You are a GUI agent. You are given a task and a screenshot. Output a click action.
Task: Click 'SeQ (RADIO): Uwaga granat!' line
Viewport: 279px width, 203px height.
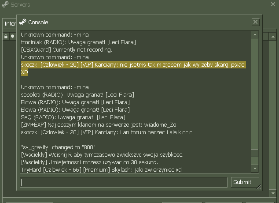point(73,117)
